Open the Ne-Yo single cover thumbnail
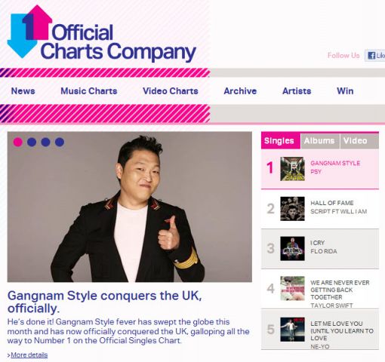Screen dimensions: 385x362 coord(292,330)
